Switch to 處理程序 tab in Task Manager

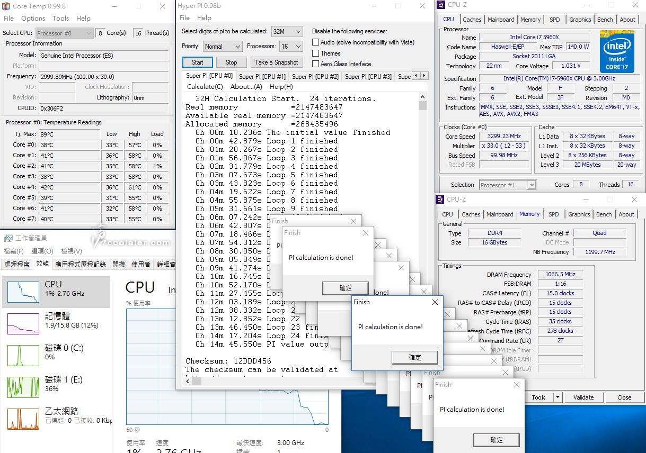(x=17, y=264)
